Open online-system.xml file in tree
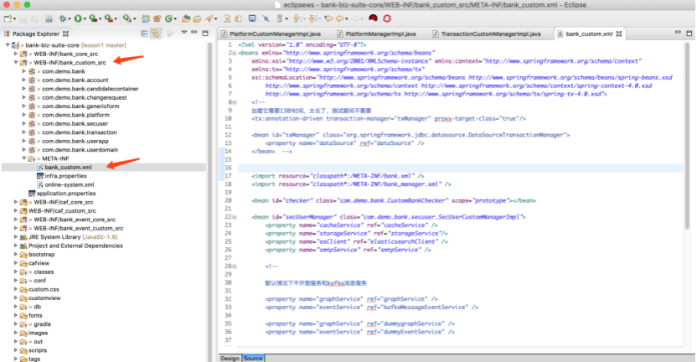697x362 pixels. click(x=69, y=184)
